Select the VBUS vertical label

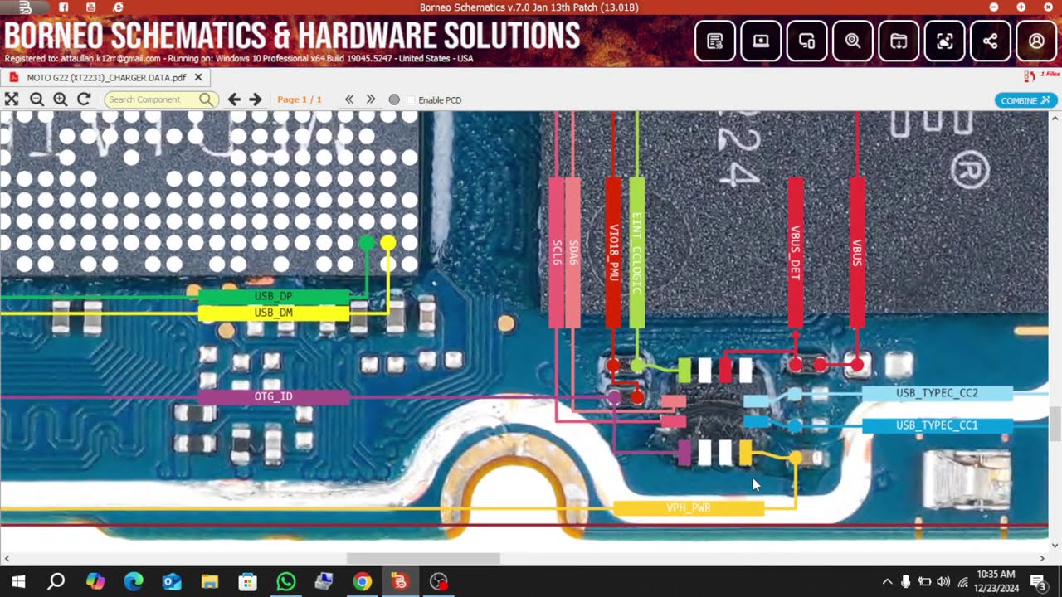857,252
